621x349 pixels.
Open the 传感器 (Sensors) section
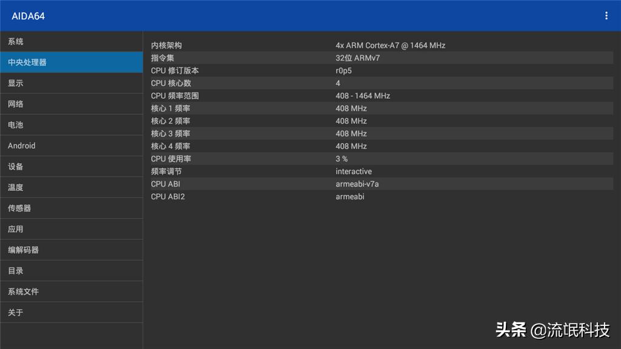coord(72,208)
